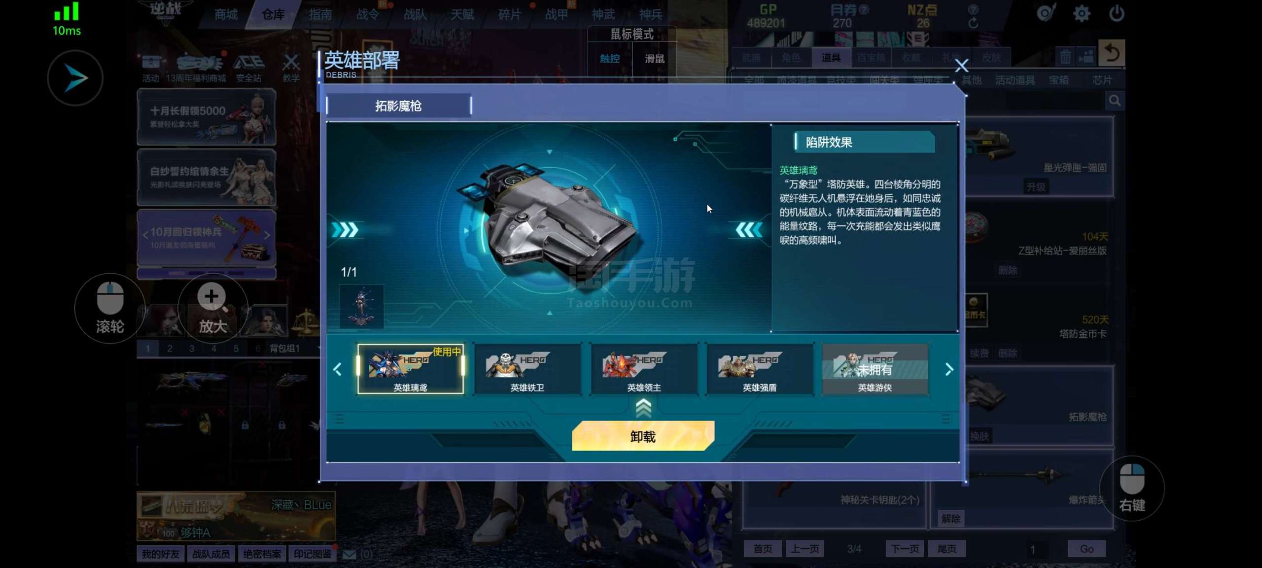Click the right-click 右键 mouse overlay icon
Screen dimensions: 1262x568
coord(1132,488)
